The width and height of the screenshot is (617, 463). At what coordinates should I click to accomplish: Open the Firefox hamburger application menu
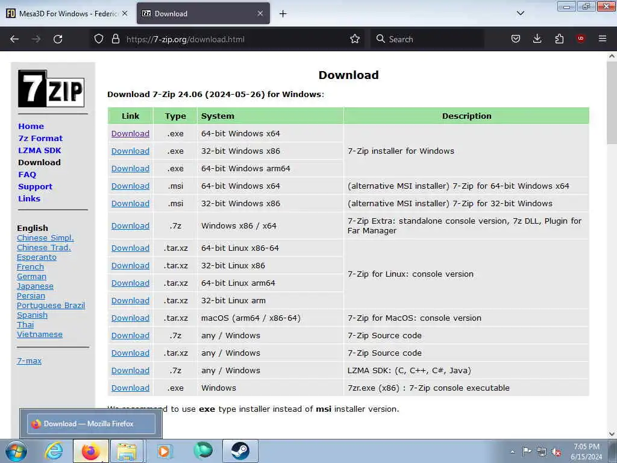click(603, 39)
